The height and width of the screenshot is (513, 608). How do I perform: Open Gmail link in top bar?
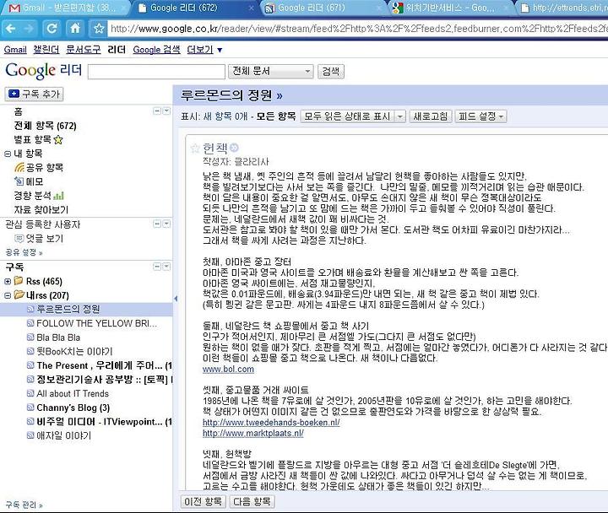tap(15, 50)
